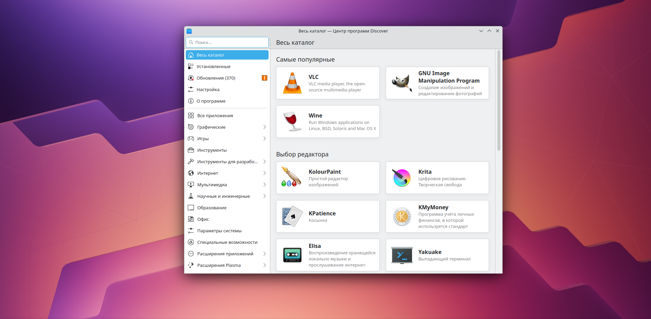
Task: Click the vertical scrollbar of the catalog
Action: 499,101
